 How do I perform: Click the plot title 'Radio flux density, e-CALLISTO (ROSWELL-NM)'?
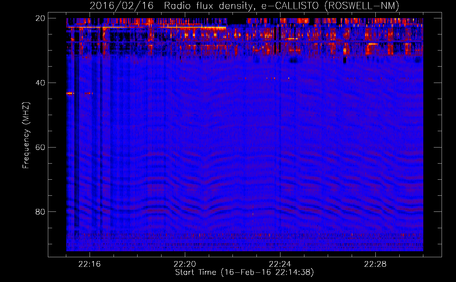(282, 6)
